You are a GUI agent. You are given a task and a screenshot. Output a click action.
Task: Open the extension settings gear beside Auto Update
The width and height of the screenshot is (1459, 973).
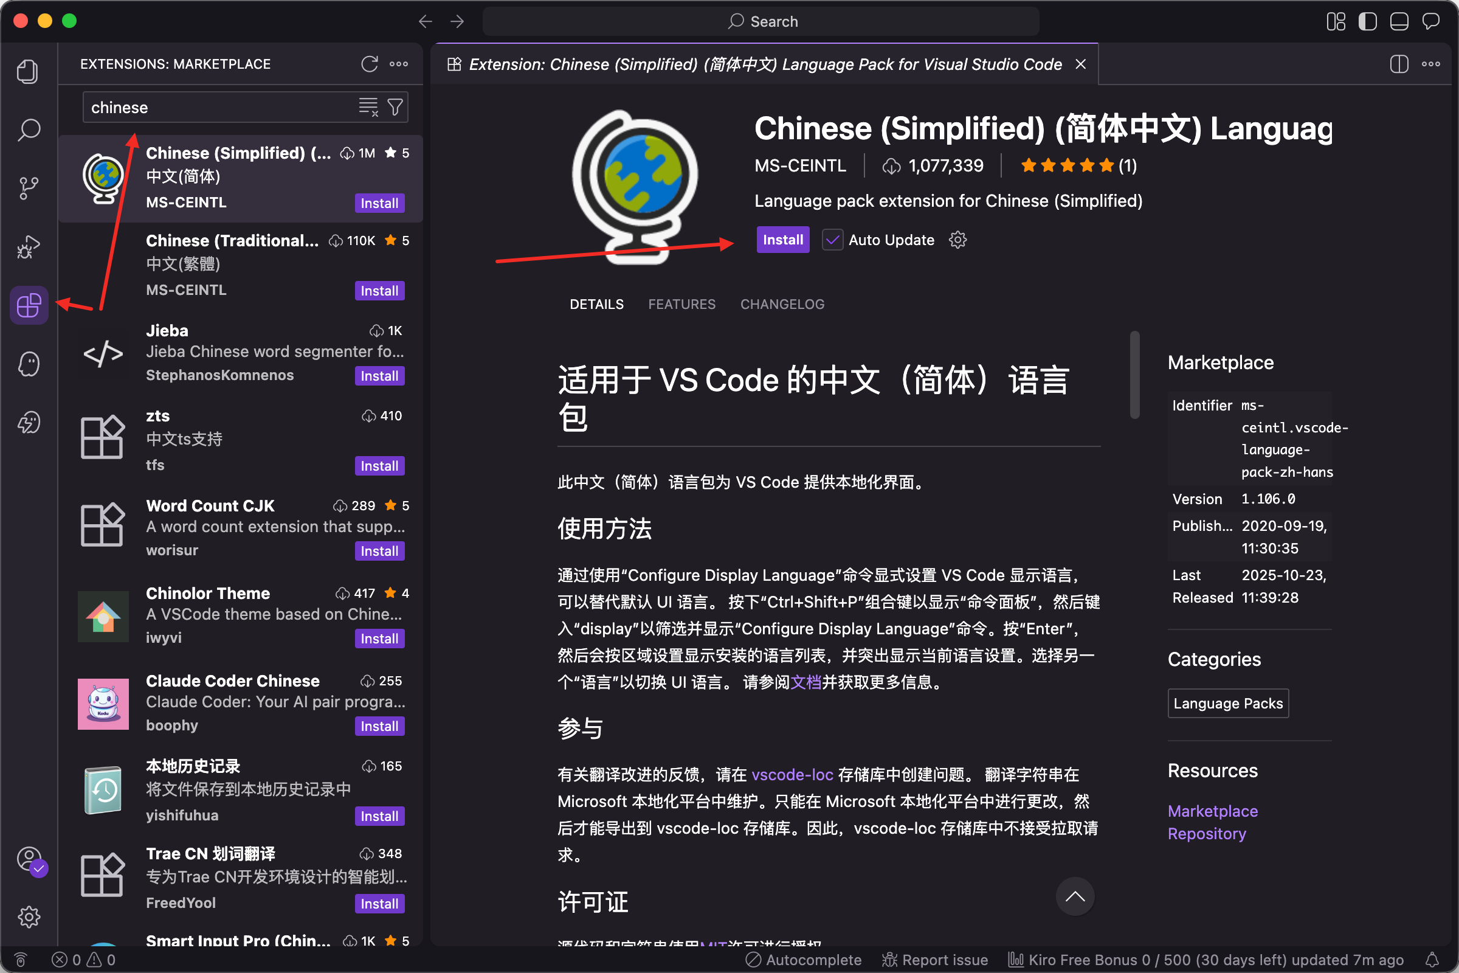(958, 240)
